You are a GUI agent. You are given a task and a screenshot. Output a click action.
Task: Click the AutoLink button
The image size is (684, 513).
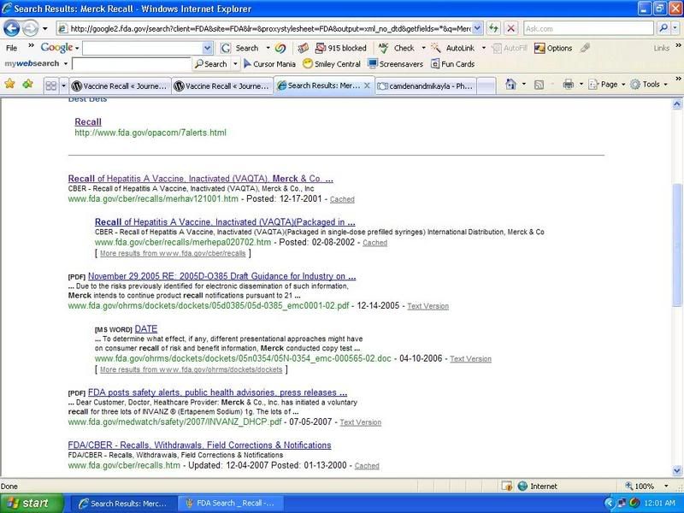(453, 48)
